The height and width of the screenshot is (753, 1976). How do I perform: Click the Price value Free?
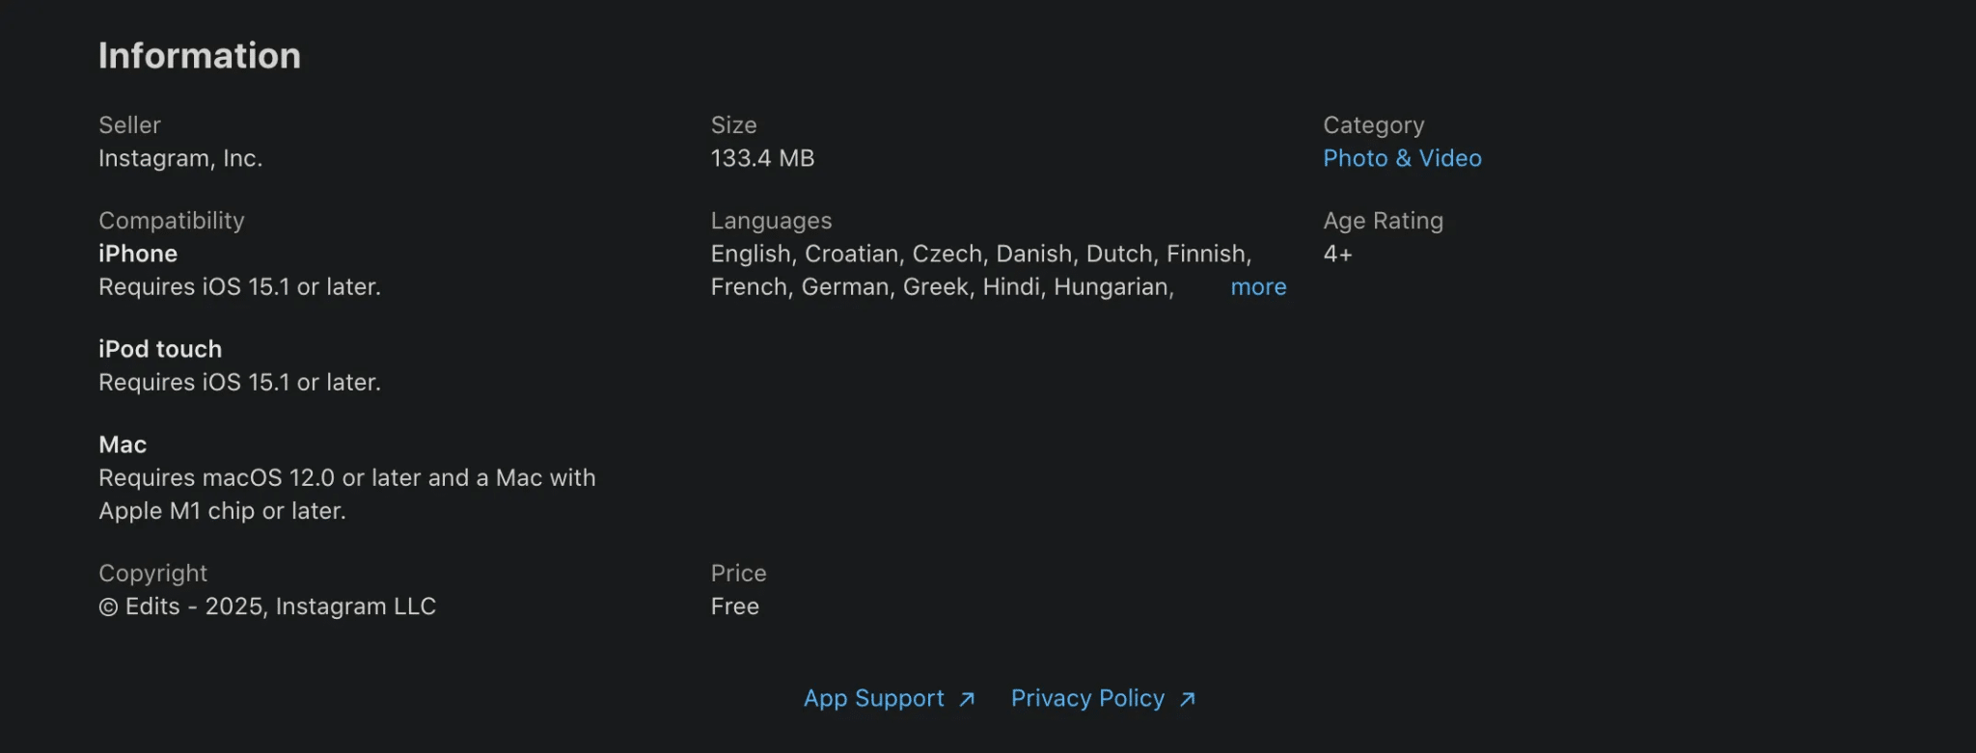[734, 606]
